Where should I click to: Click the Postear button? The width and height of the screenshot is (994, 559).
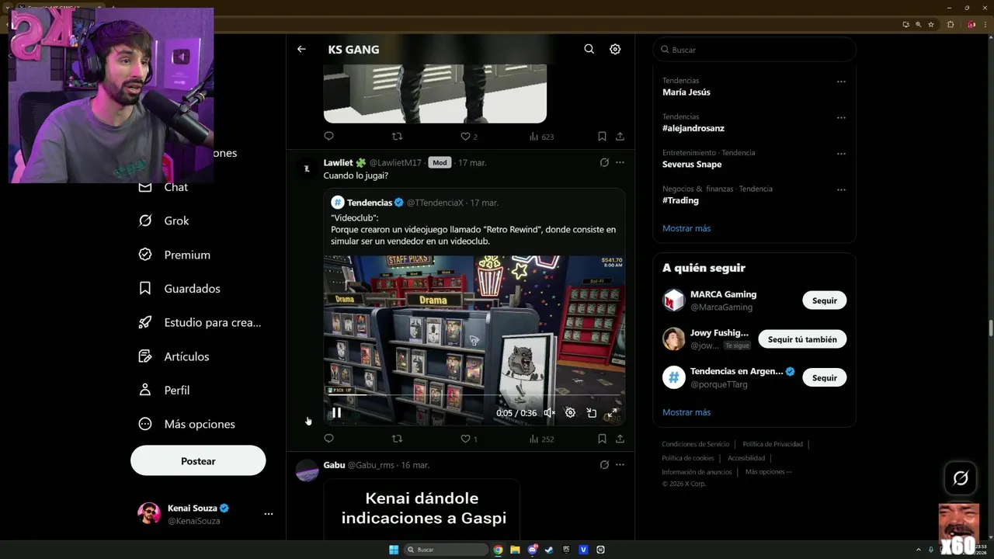pyautogui.click(x=198, y=460)
